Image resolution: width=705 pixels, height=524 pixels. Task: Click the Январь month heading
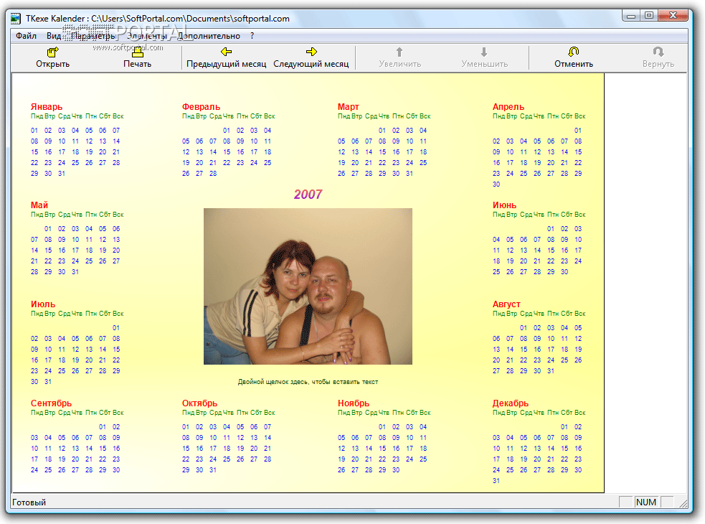(47, 107)
